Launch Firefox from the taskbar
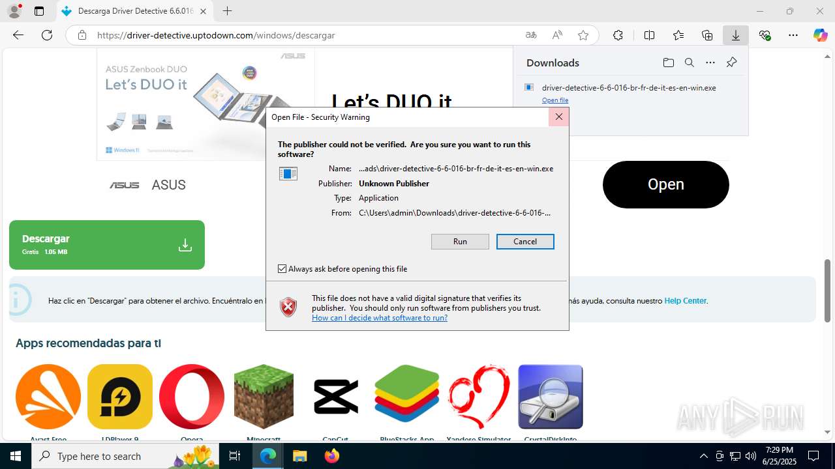Image resolution: width=835 pixels, height=469 pixels. (x=331, y=456)
